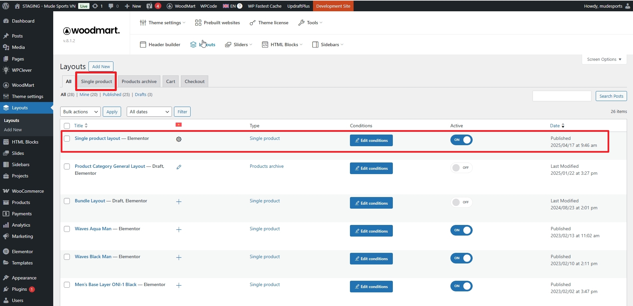This screenshot has height=306, width=633.
Task: Sort the table by Title column
Action: coord(81,126)
